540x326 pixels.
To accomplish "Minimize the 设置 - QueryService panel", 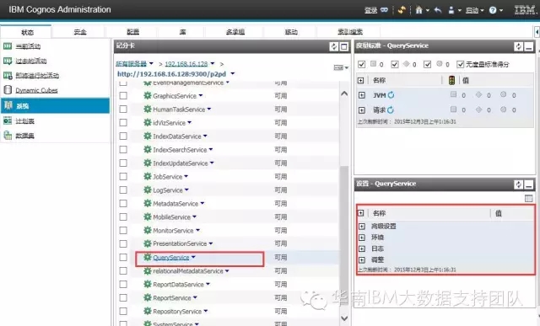I will click(x=529, y=184).
